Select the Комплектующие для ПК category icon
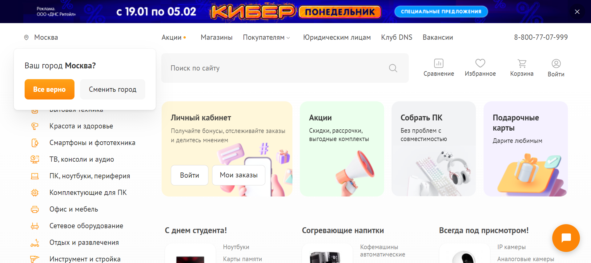The image size is (591, 263). pos(35,193)
